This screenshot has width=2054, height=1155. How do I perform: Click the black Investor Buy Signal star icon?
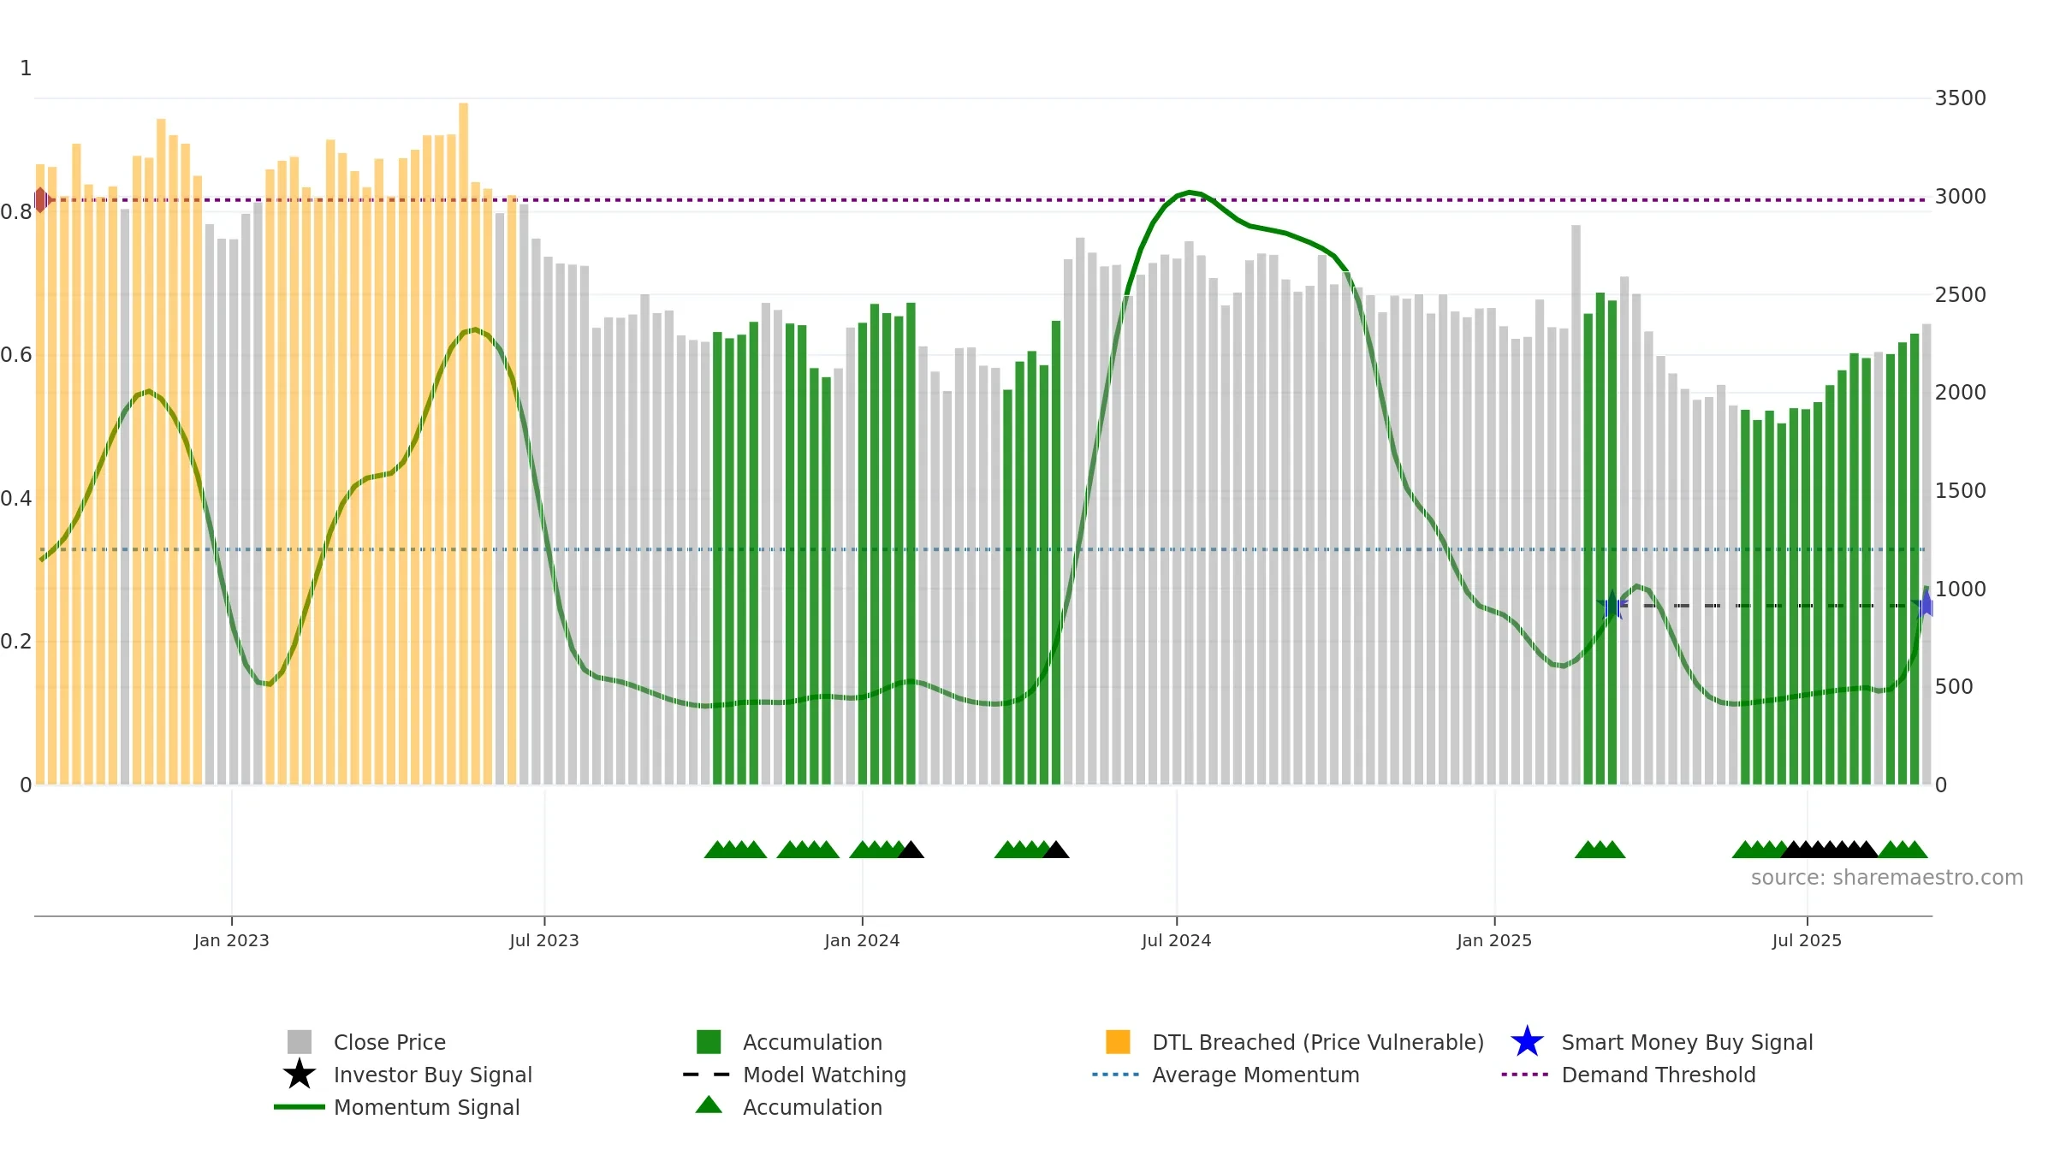[x=300, y=1074]
